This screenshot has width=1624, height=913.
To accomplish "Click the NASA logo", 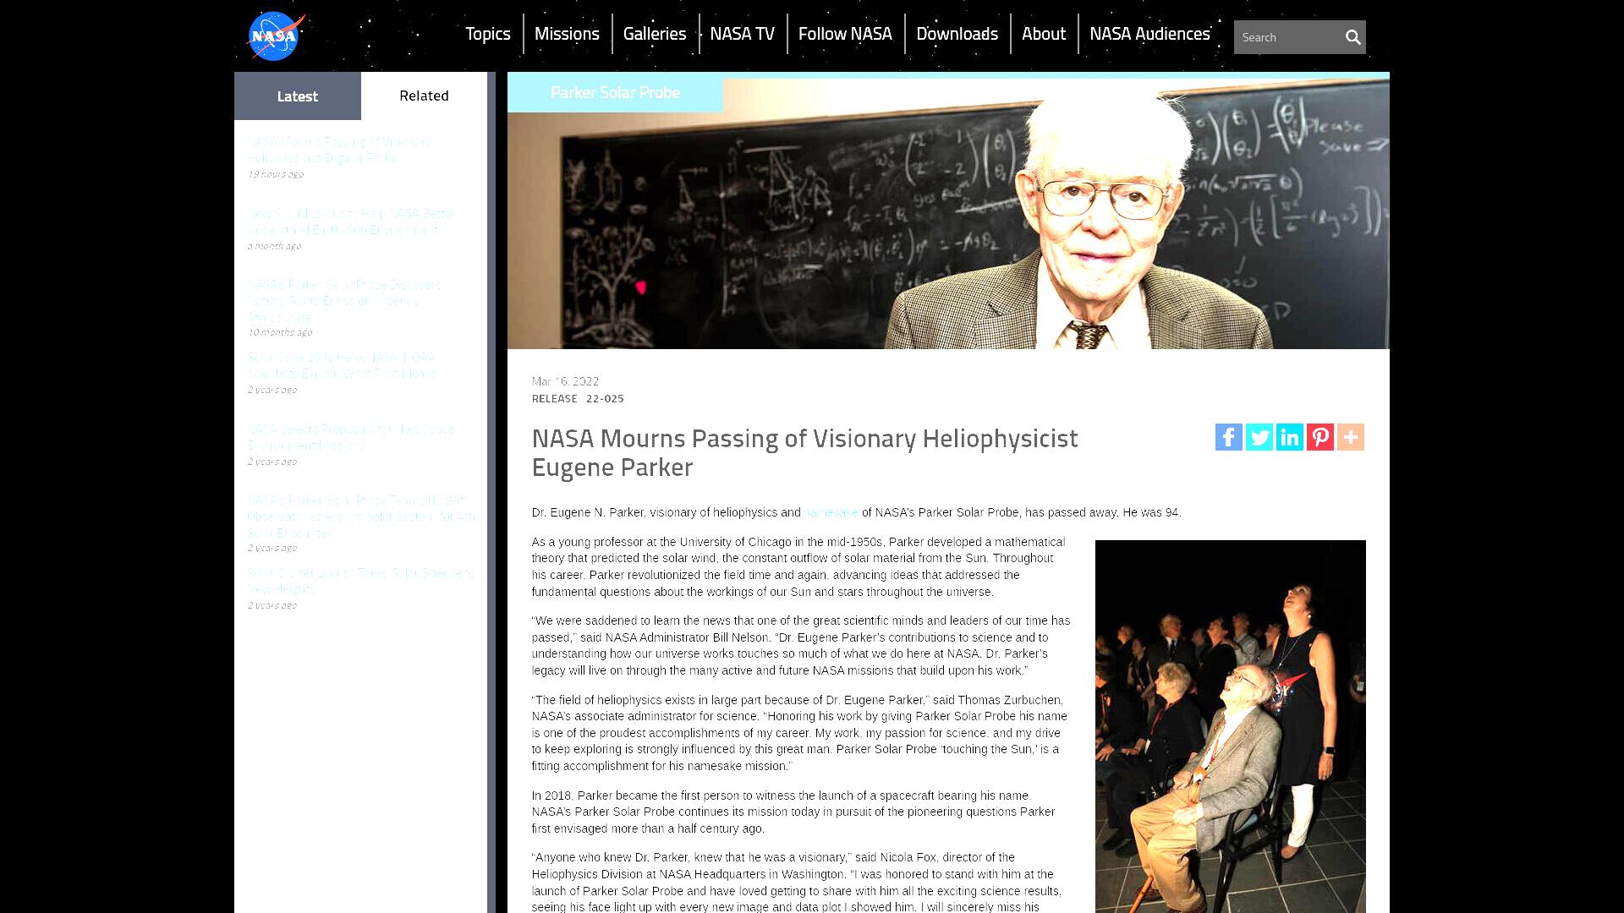I will 275,36.
